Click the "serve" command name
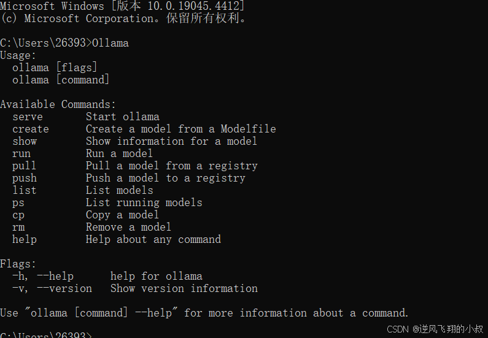 pos(28,117)
